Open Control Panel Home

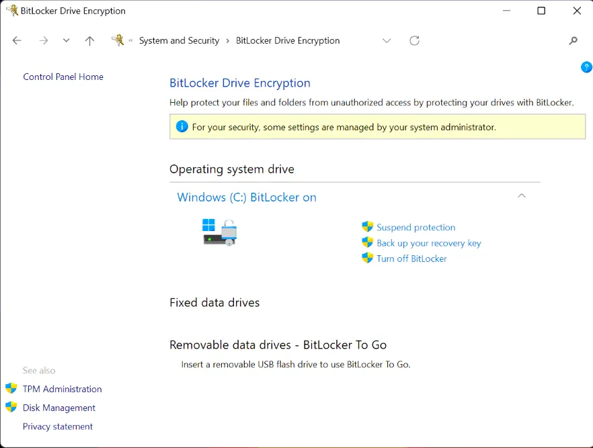coord(63,77)
